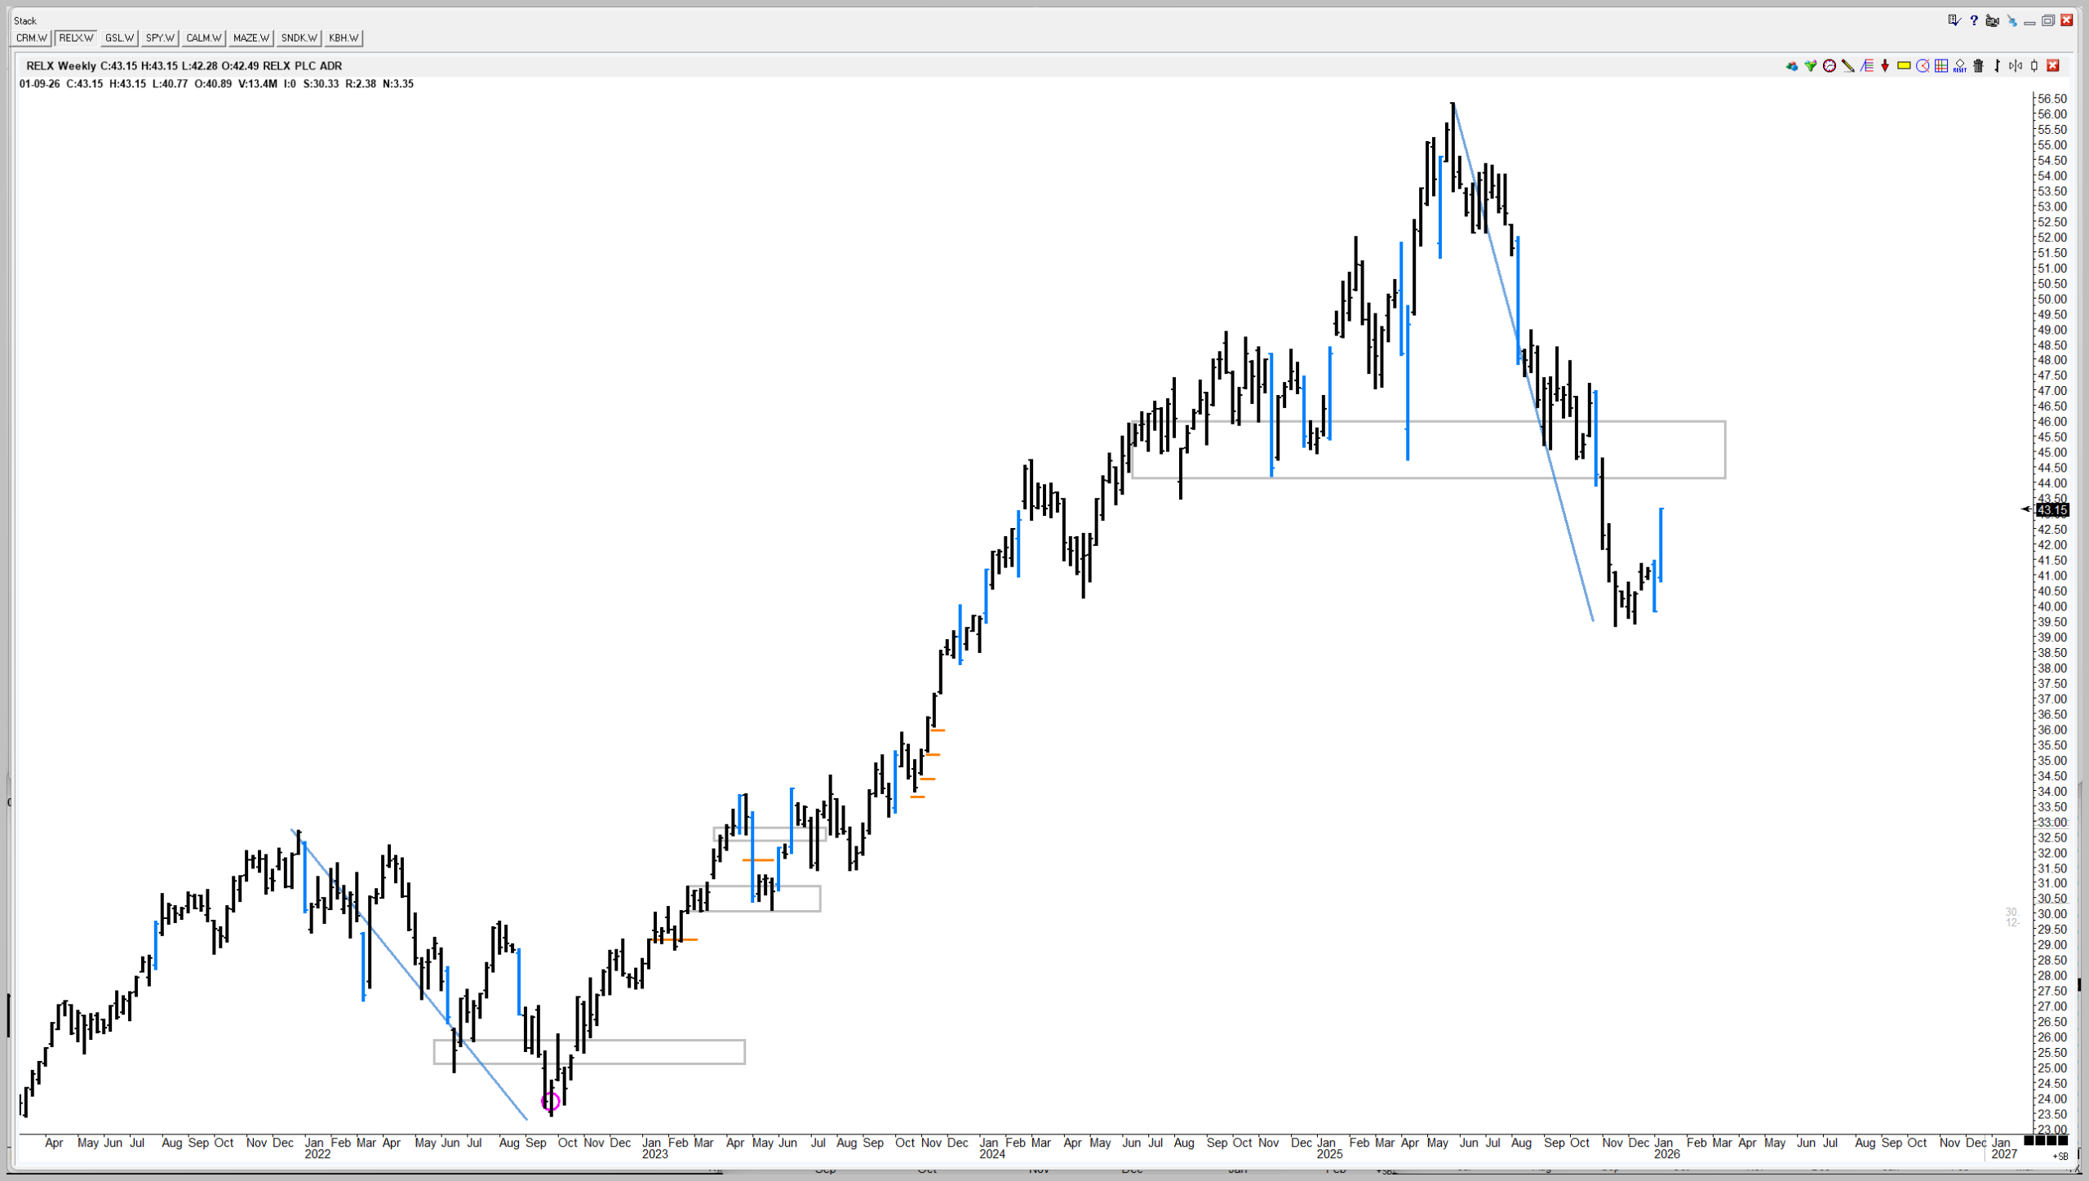
Task: Select the Fibonacci fan lines tool
Action: tap(1867, 66)
